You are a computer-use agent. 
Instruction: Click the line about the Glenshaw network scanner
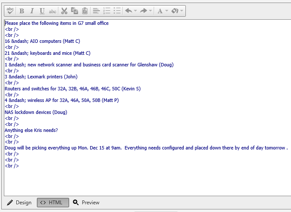coord(89,65)
